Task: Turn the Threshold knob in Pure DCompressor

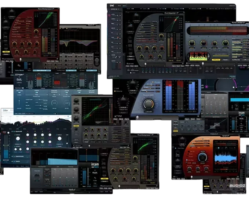Action: click(x=14, y=43)
